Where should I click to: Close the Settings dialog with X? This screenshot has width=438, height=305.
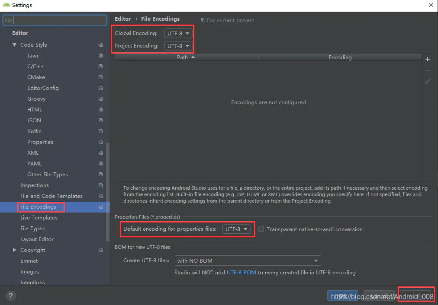pyautogui.click(x=431, y=5)
